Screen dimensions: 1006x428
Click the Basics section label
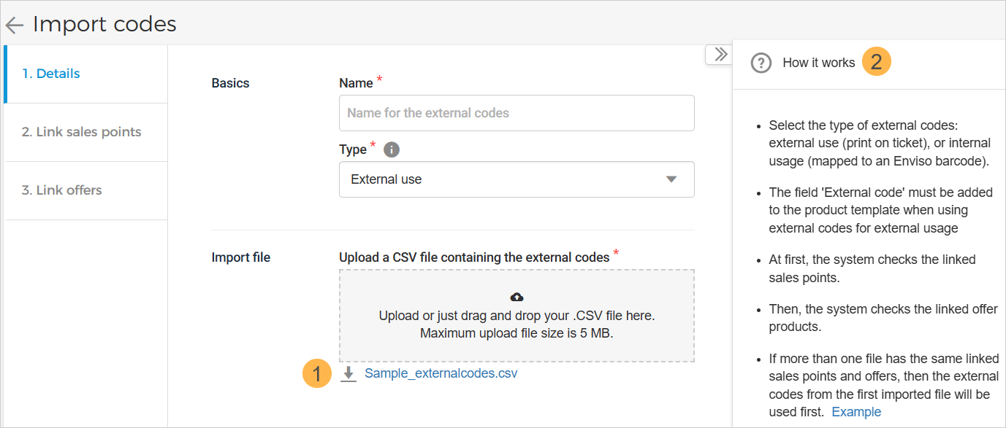pos(230,83)
